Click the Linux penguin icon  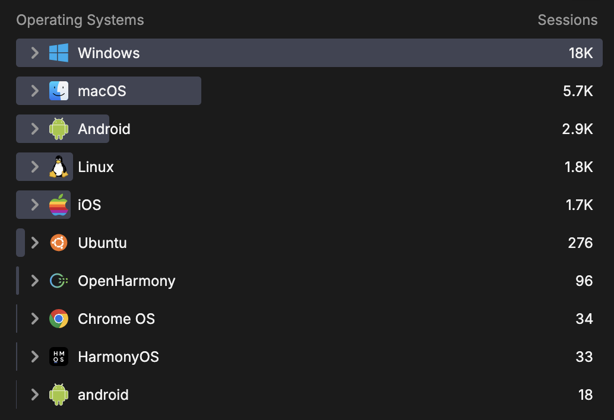tap(58, 167)
